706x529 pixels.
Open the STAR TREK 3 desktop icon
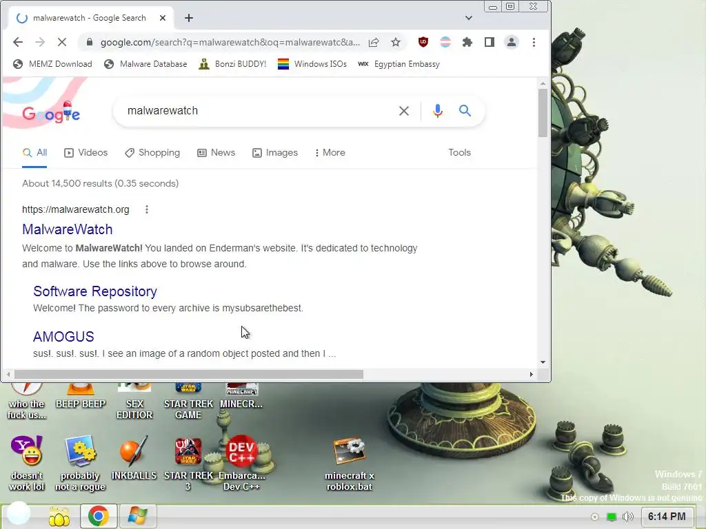pos(188,463)
